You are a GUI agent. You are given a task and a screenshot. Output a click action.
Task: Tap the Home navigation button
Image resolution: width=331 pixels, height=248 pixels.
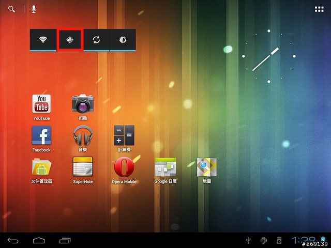39,240
